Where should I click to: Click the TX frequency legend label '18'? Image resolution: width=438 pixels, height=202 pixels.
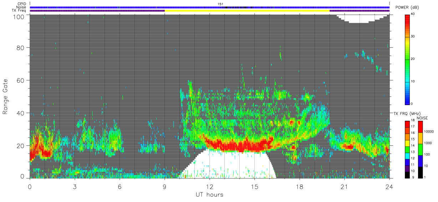[x=413, y=121]
